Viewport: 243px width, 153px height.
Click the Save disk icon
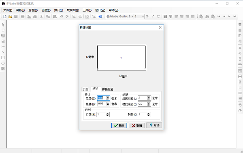pyautogui.click(x=16, y=17)
